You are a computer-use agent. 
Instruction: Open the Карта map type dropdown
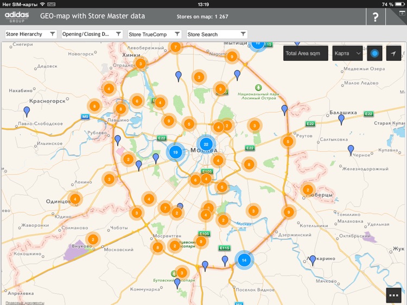(347, 54)
